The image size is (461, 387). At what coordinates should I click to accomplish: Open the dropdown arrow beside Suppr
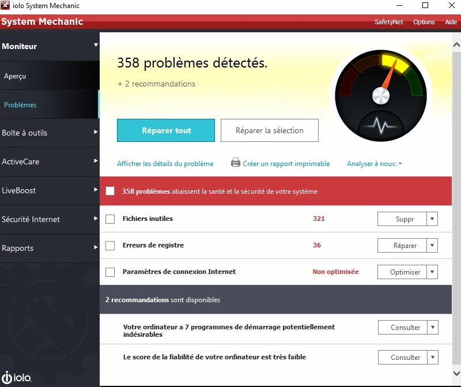[x=432, y=219]
